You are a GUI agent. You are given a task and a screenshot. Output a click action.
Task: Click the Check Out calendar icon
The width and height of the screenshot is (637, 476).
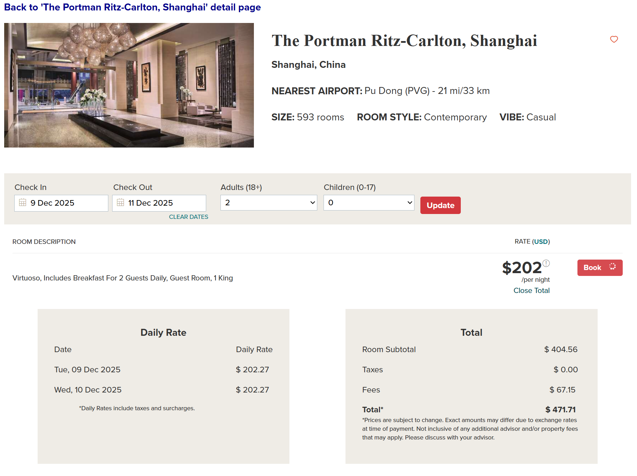tap(121, 203)
